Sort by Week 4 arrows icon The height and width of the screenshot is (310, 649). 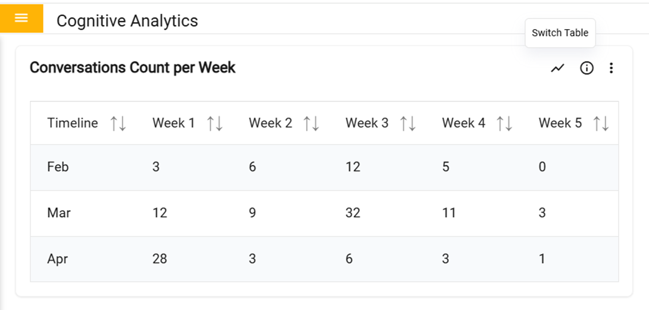(505, 123)
